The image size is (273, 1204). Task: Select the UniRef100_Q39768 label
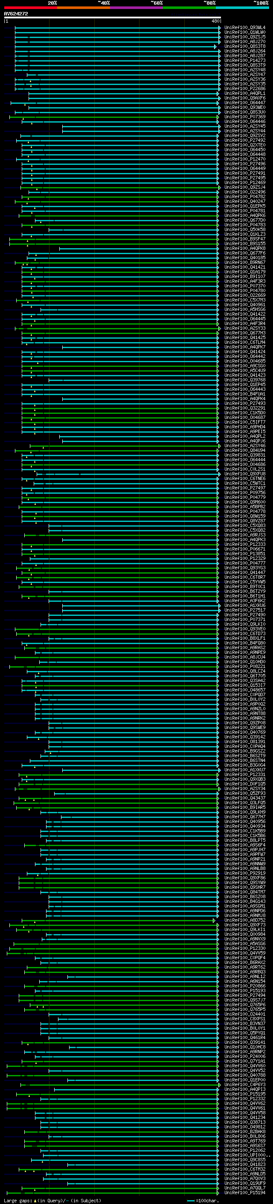point(245,381)
